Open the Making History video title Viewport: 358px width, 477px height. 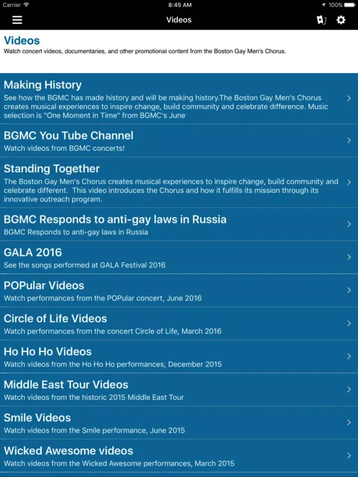pyautogui.click(x=42, y=85)
